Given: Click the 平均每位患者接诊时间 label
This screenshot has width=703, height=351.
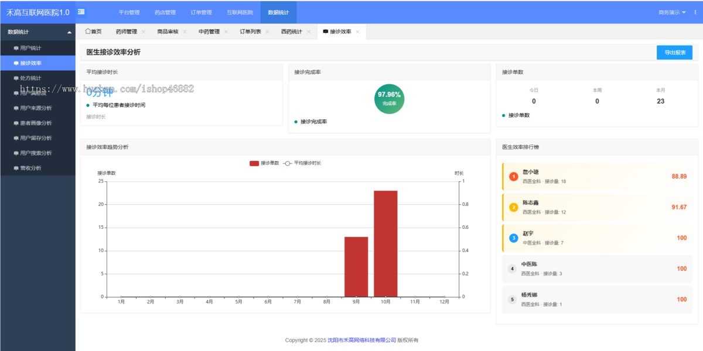Looking at the screenshot, I should [119, 105].
